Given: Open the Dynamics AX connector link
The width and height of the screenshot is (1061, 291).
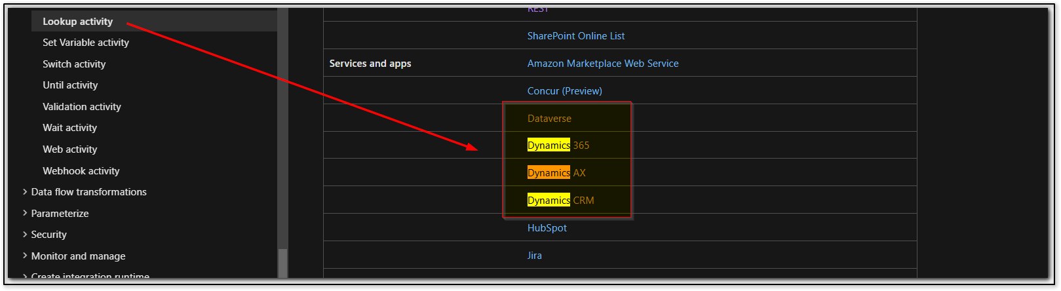Looking at the screenshot, I should point(556,173).
